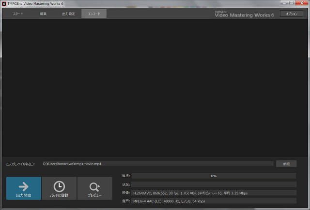The image size is (310, 210).
Task: Switch to the スタート tab
Action: tap(17, 14)
